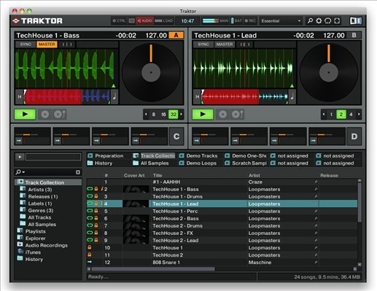Screen dimensions: 377x291
Task: Open Preferences with the gear icon
Action: [319, 21]
